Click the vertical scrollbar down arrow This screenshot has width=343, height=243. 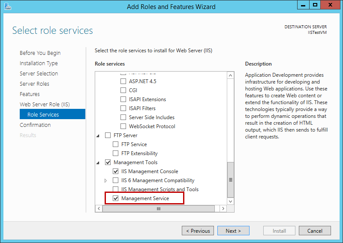(x=231, y=201)
